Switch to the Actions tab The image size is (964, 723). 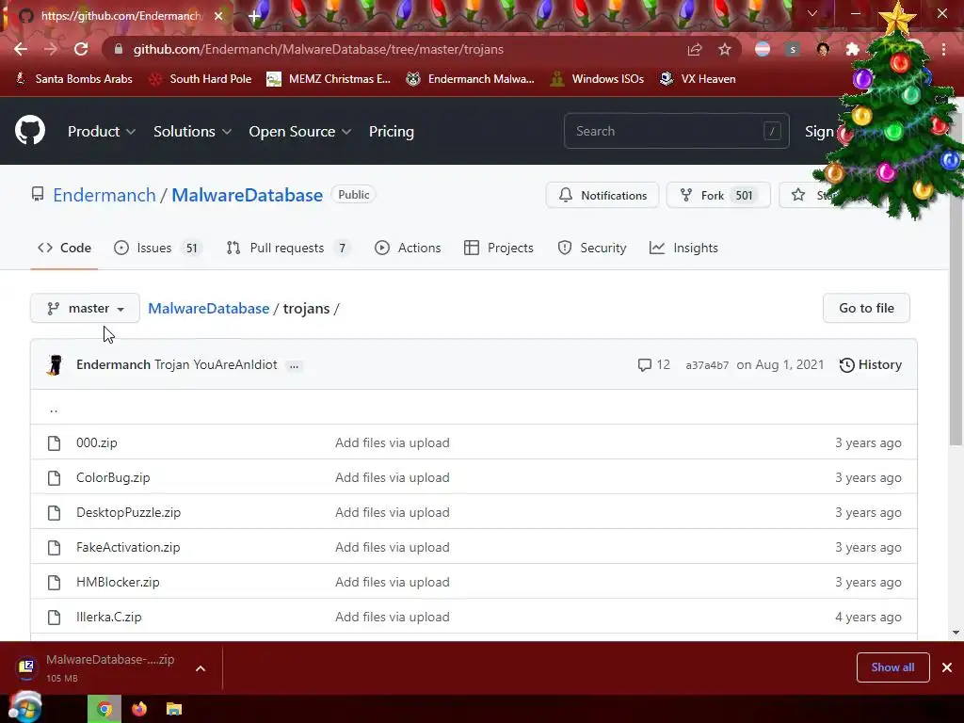click(408, 248)
